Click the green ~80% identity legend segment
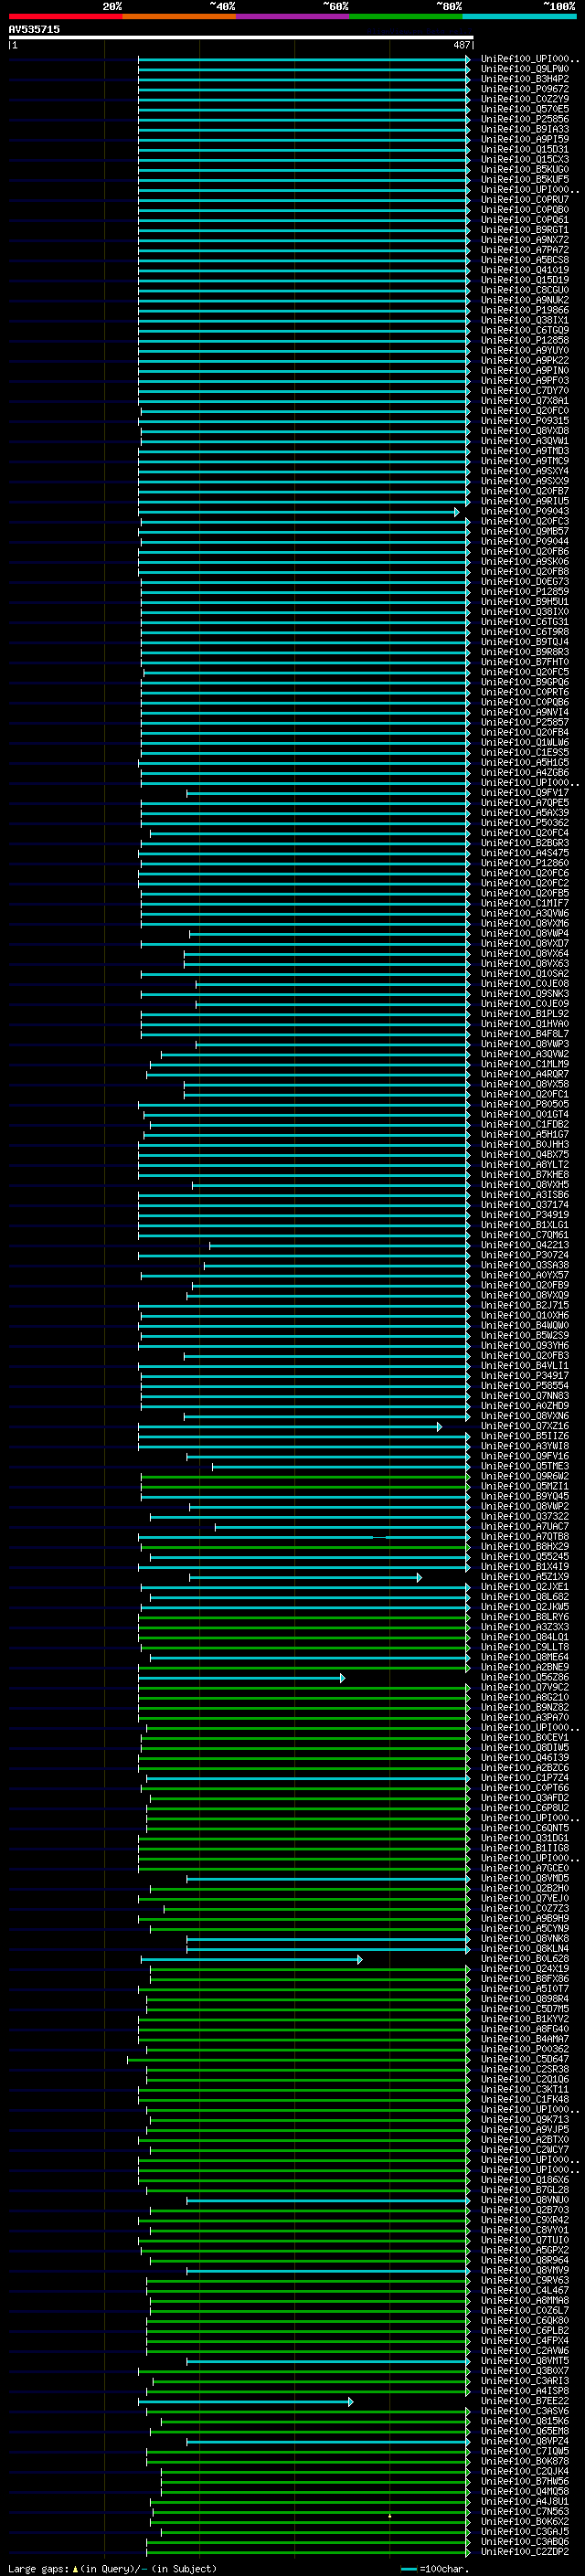The image size is (585, 2576). click(x=406, y=16)
